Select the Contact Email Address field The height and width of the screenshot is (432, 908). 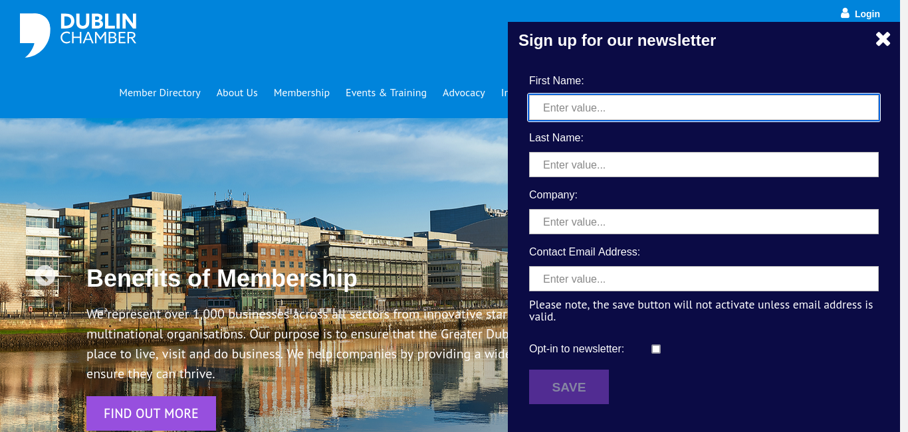click(x=704, y=279)
